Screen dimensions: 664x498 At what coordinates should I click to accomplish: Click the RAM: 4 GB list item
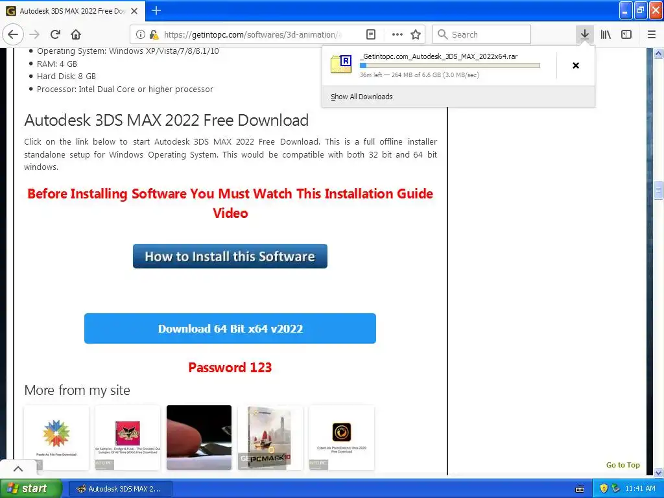[57, 64]
